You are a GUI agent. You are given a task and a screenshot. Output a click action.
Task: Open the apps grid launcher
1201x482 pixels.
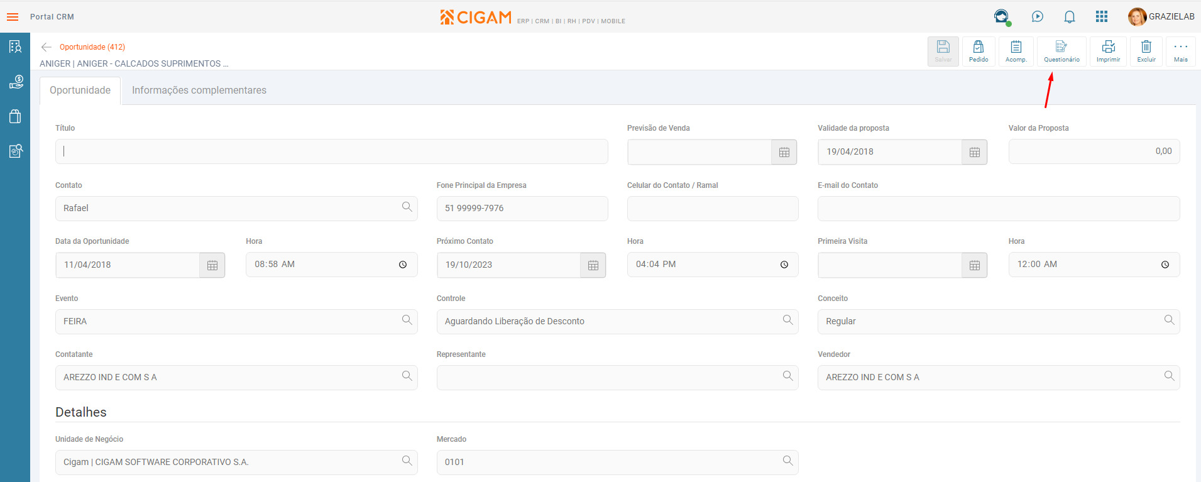(1101, 17)
